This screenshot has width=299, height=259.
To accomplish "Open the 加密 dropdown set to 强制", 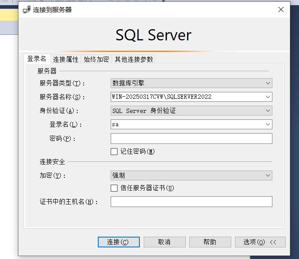I will pyautogui.click(x=191, y=175).
